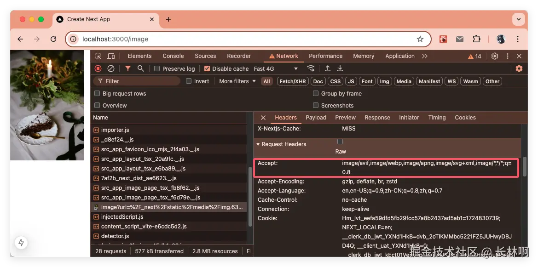The image size is (538, 267).
Task: Reload the page with the refresh icon
Action: pyautogui.click(x=53, y=39)
